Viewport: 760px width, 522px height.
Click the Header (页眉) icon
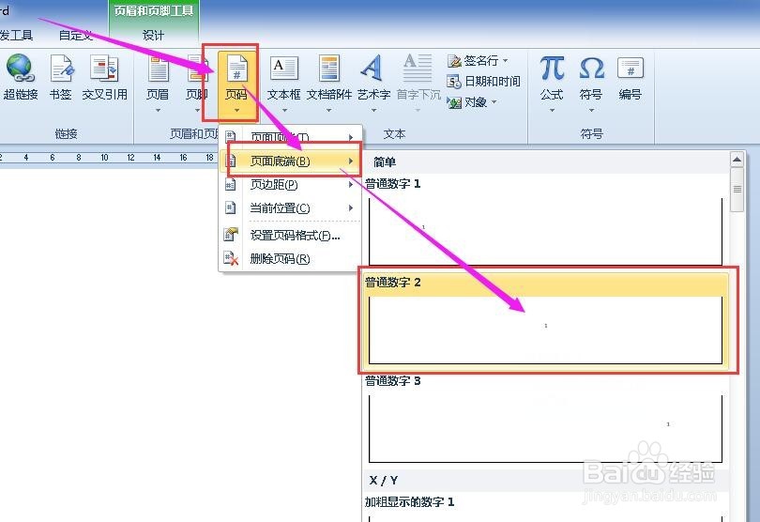[x=158, y=69]
